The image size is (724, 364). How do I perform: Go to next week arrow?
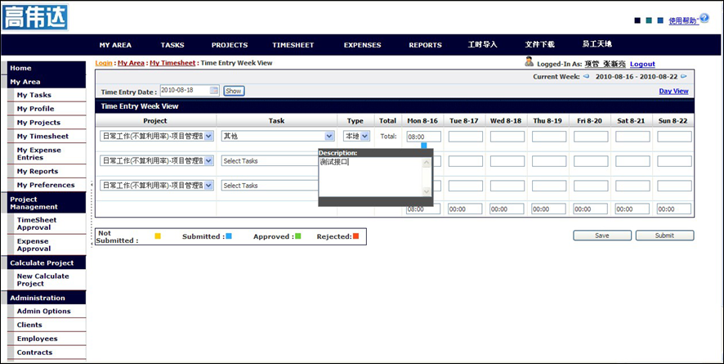tap(684, 76)
